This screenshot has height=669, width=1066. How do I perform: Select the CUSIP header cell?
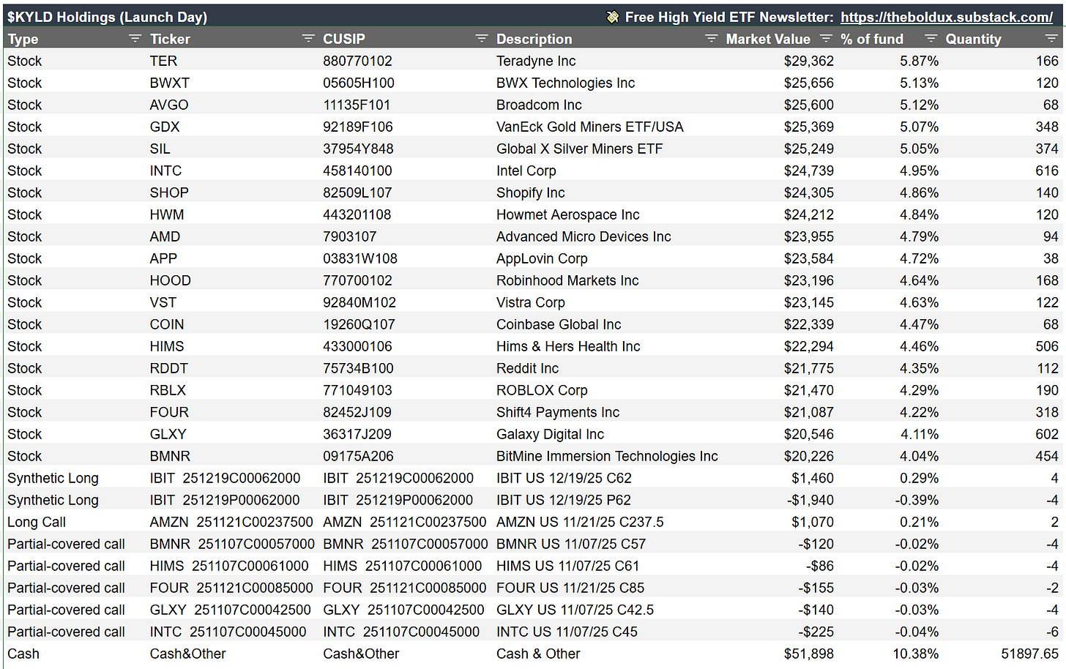[344, 39]
